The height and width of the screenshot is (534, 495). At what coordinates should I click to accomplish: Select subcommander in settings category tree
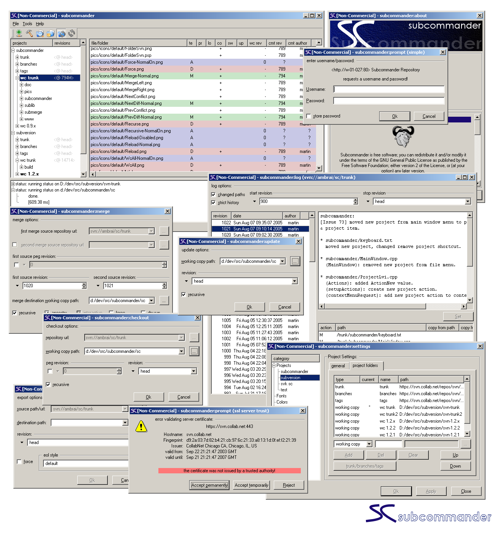coord(294,372)
